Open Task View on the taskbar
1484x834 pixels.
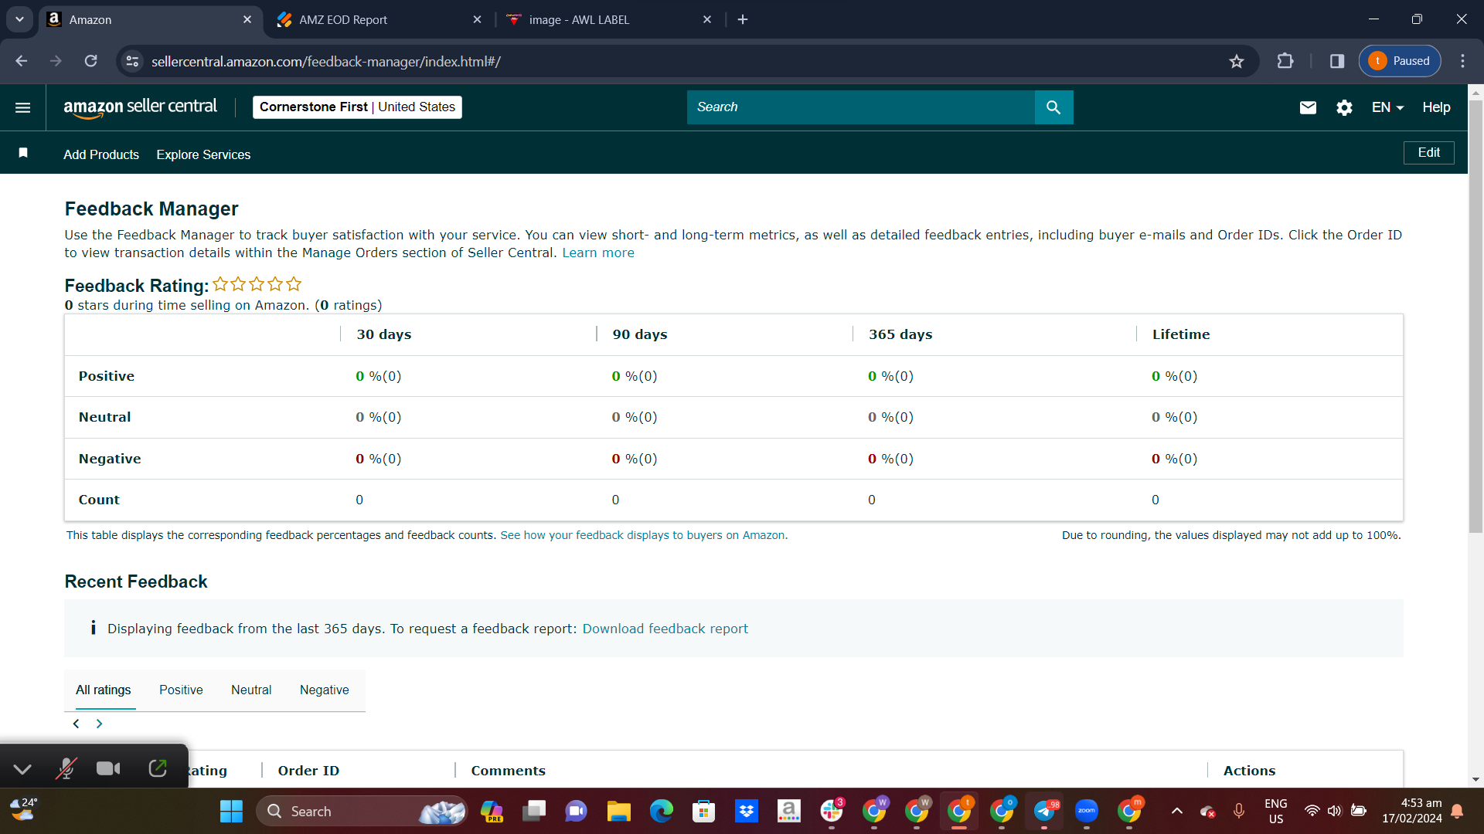(534, 811)
